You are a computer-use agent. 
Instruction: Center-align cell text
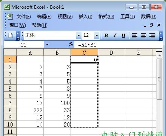pos(143,36)
